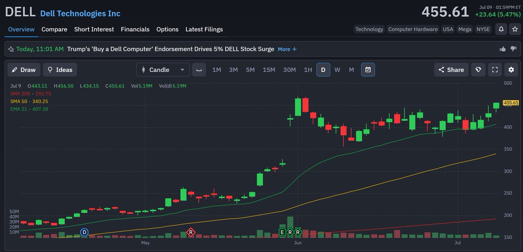The image size is (523, 252).
Task: Select the 3M timeframe
Action: coord(233,70)
